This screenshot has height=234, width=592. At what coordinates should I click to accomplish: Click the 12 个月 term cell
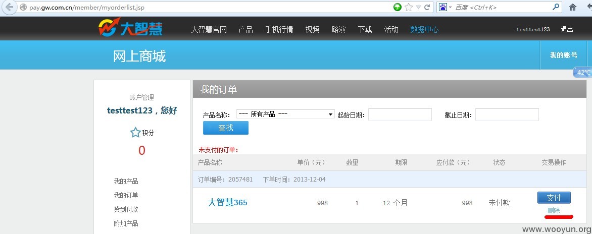pyautogui.click(x=396, y=203)
